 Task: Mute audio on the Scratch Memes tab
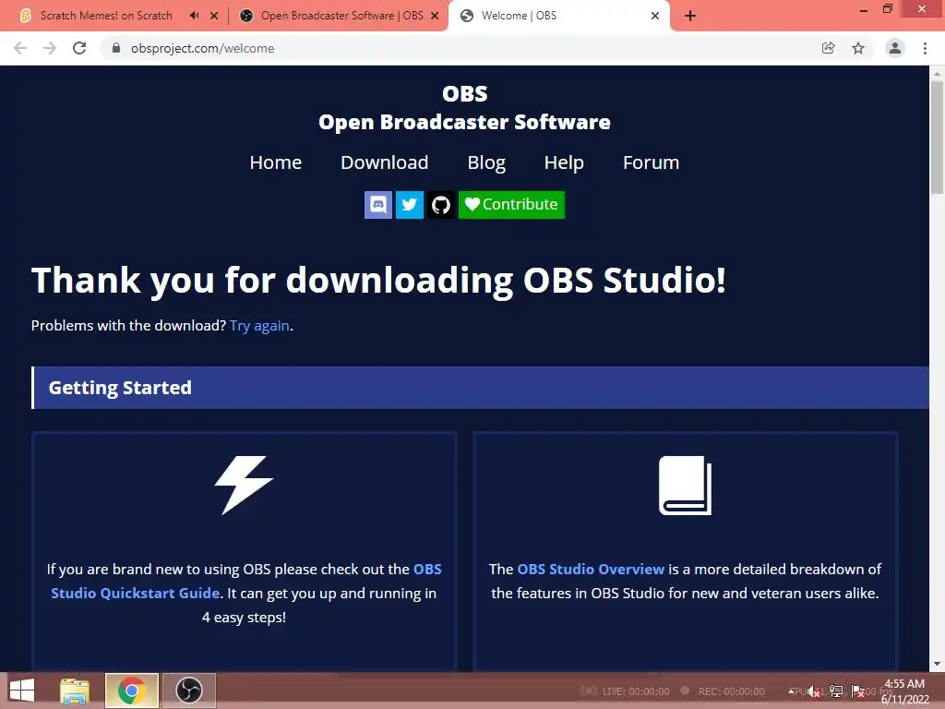[194, 16]
